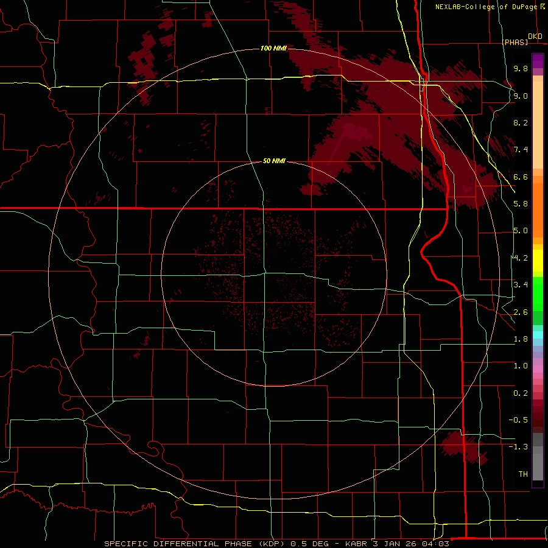
Task: Click the "100 NMI" range ring label
Action: [273, 48]
